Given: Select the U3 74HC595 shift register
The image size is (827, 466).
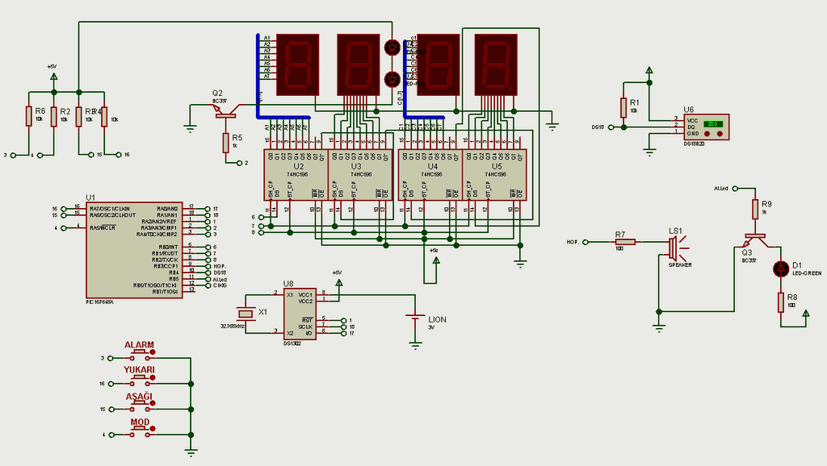Looking at the screenshot, I should pyautogui.click(x=360, y=175).
